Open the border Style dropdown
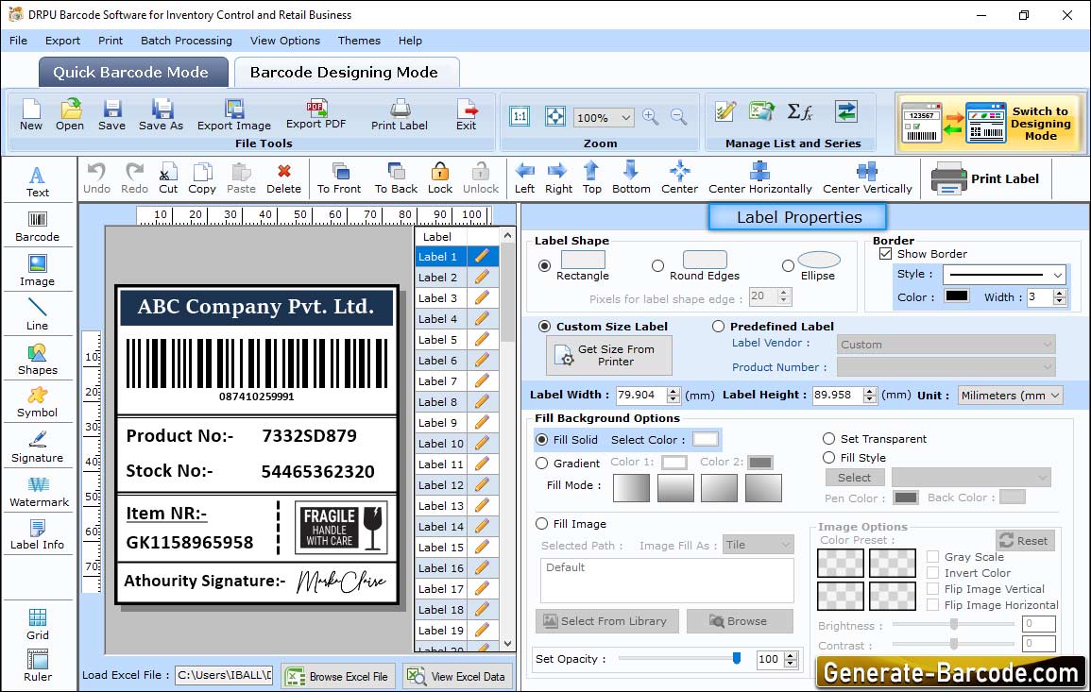This screenshot has width=1091, height=692. click(1005, 275)
